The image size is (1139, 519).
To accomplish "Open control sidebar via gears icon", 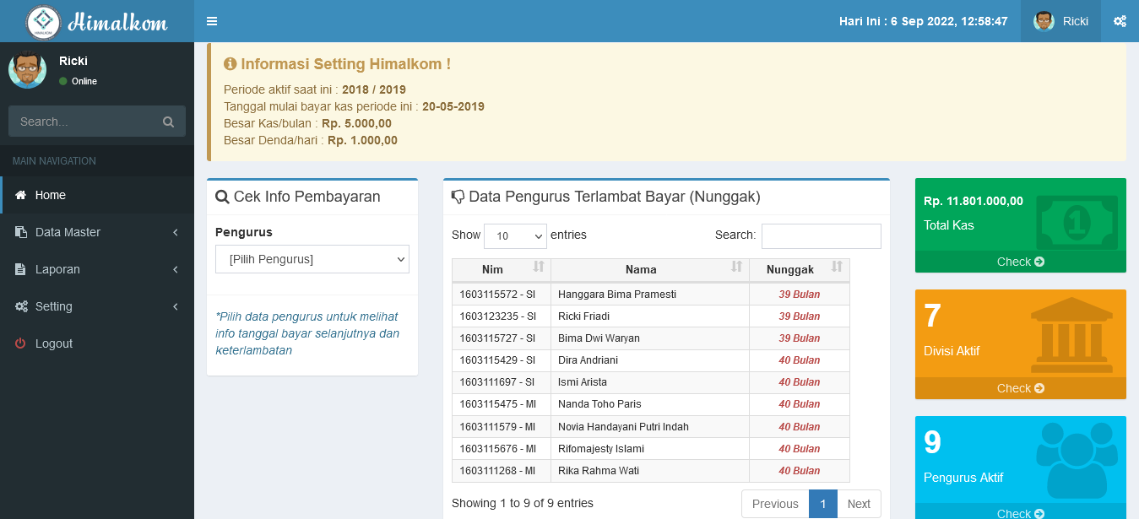I will point(1120,21).
